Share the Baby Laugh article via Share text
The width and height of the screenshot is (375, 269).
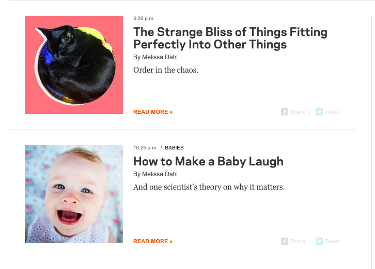click(x=298, y=241)
